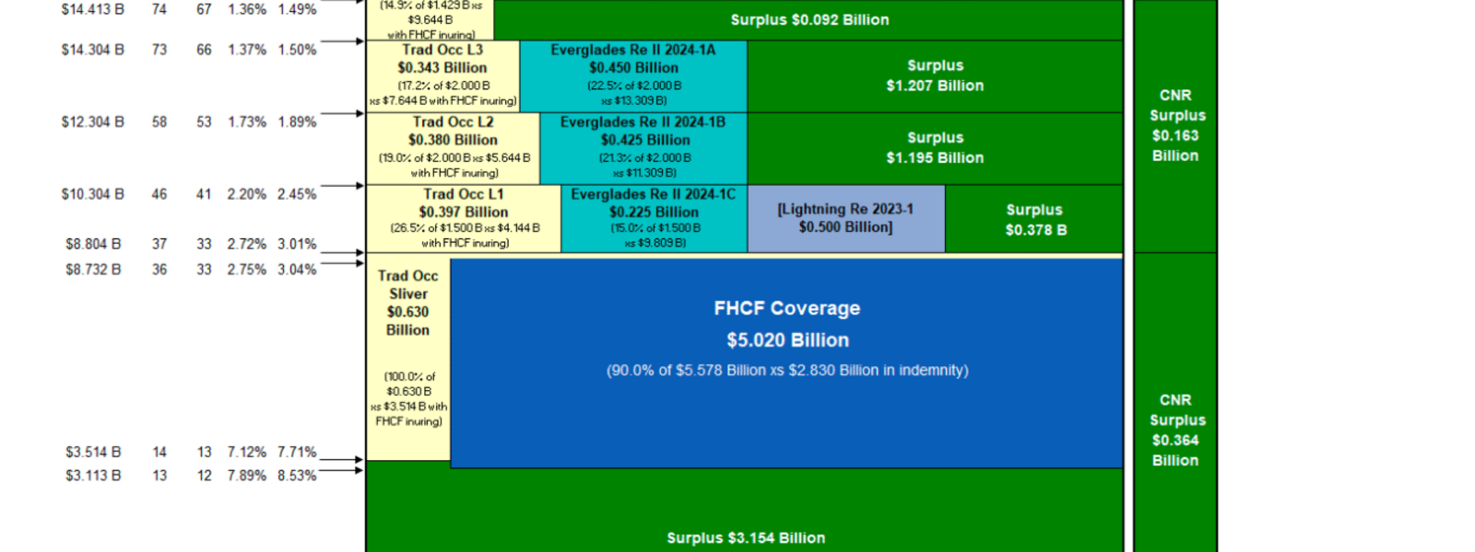Screen dimensions: 1475x552
Task: Click the Surplus $0.092 Billion bar
Action: tap(809, 20)
